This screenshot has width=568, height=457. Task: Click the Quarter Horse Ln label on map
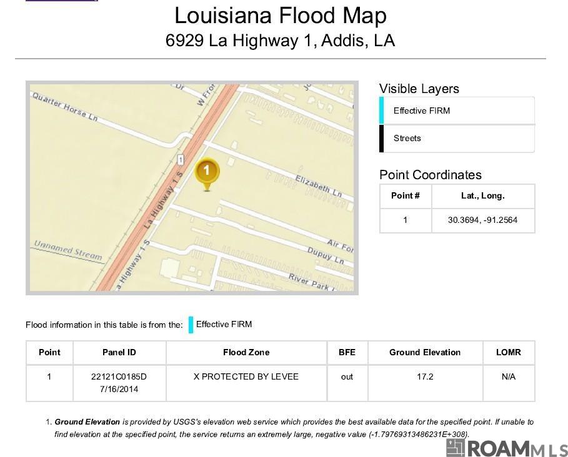point(65,107)
